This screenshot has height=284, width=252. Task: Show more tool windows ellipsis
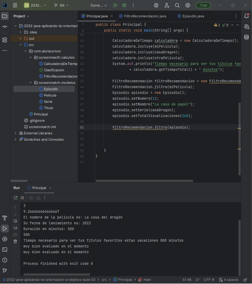tap(5, 50)
